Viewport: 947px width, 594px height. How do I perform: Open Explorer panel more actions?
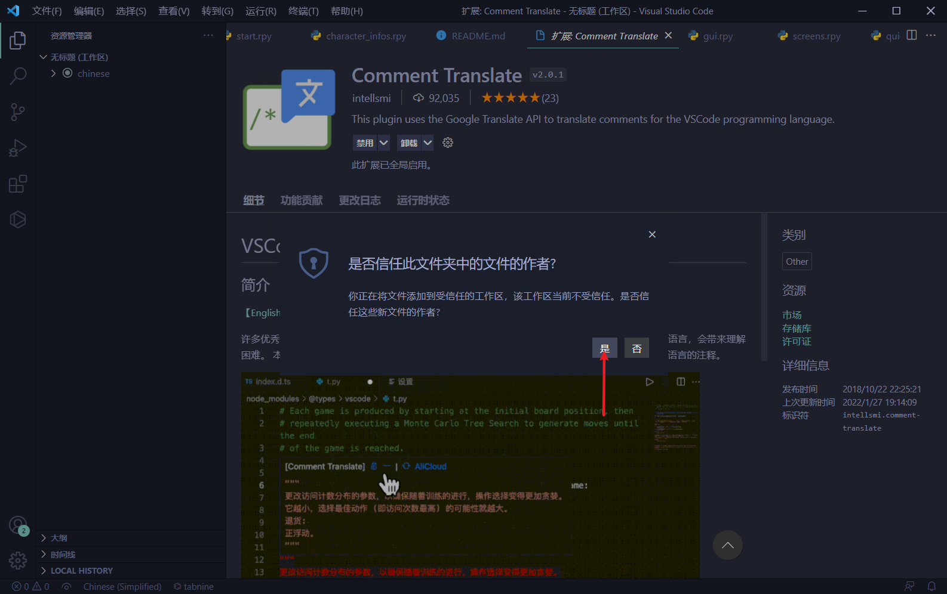pos(208,35)
